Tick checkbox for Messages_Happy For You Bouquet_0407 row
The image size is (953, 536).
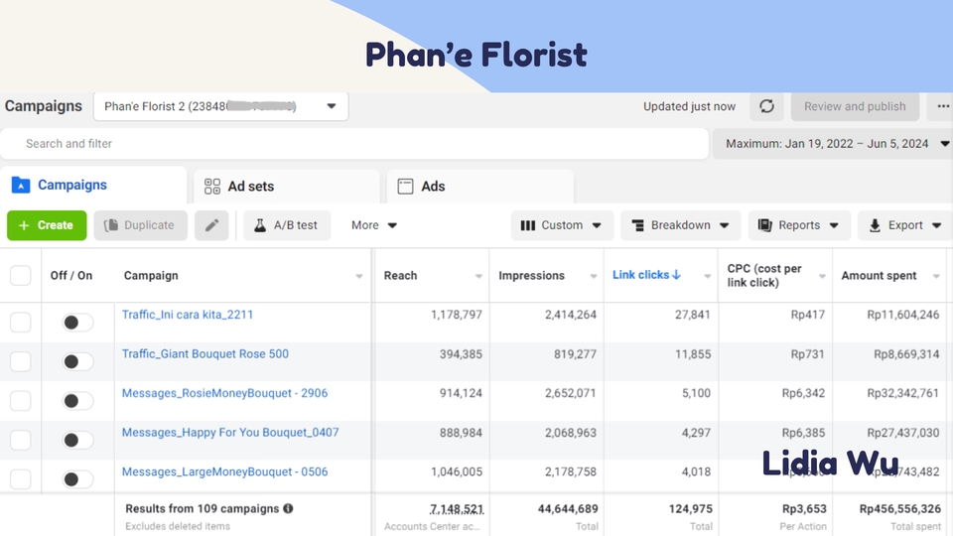(x=21, y=440)
